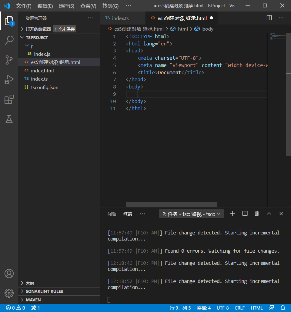
Task: Switch to 问题 problems panel tab
Action: [x=112, y=214]
